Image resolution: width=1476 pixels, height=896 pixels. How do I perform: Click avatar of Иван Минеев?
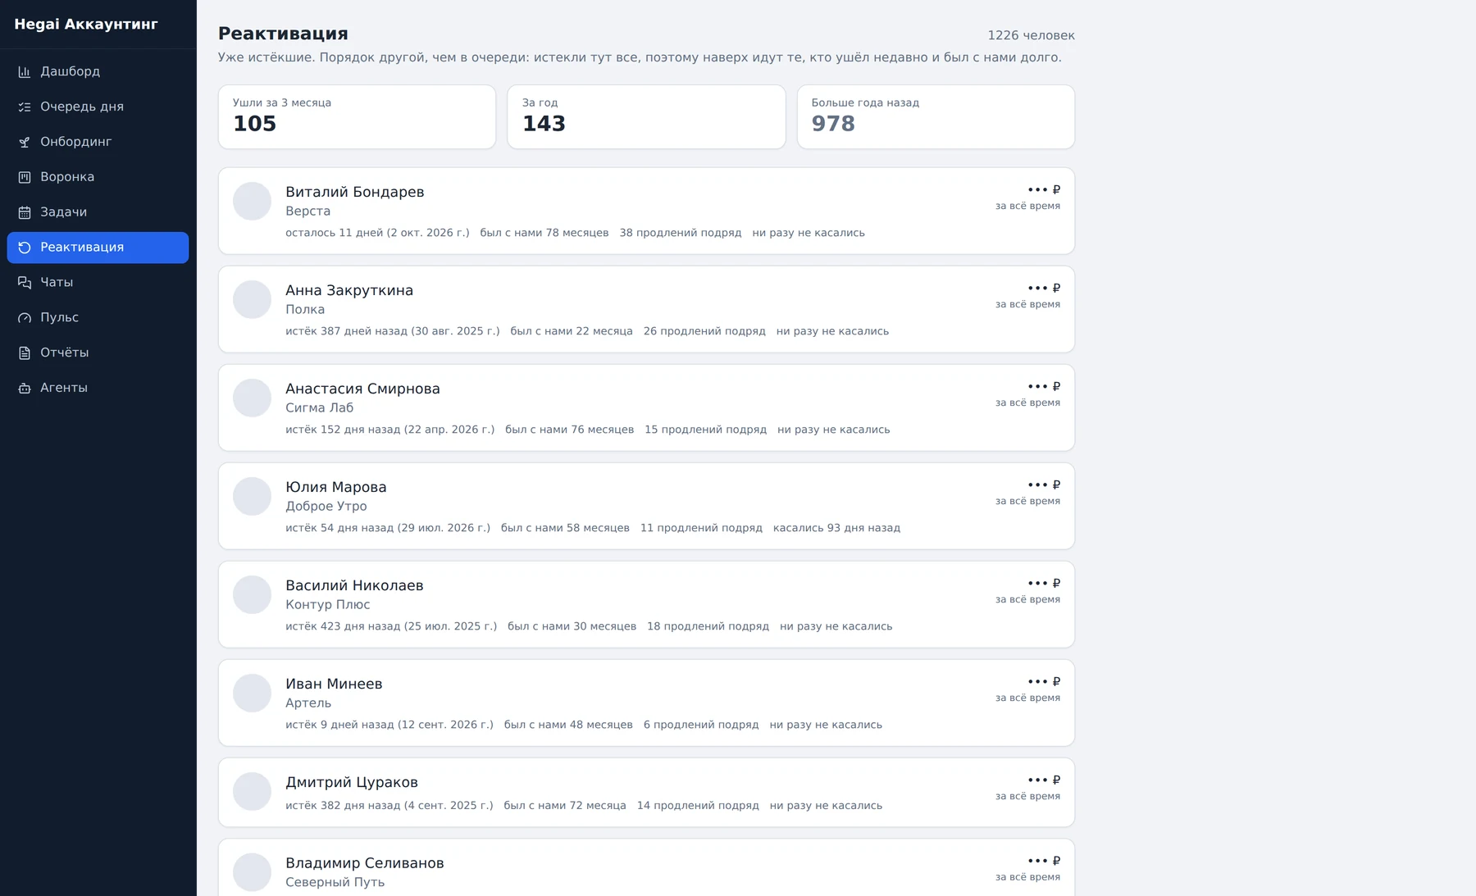tap(252, 693)
